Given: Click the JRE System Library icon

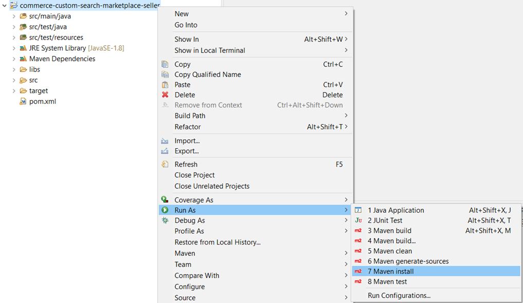Looking at the screenshot, I should tap(23, 48).
